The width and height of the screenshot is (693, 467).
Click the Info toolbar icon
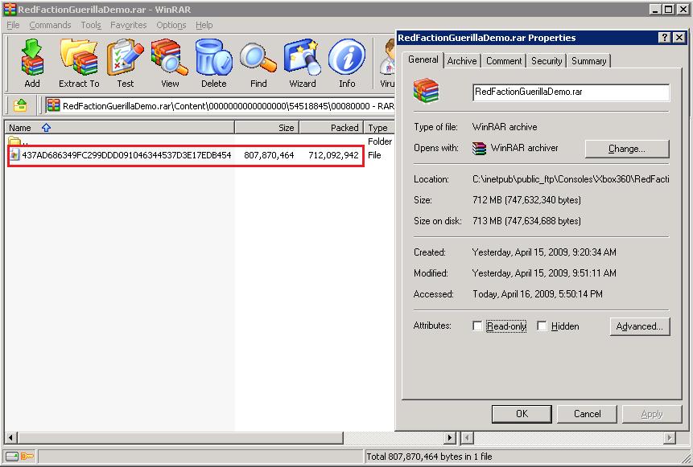pyautogui.click(x=347, y=63)
